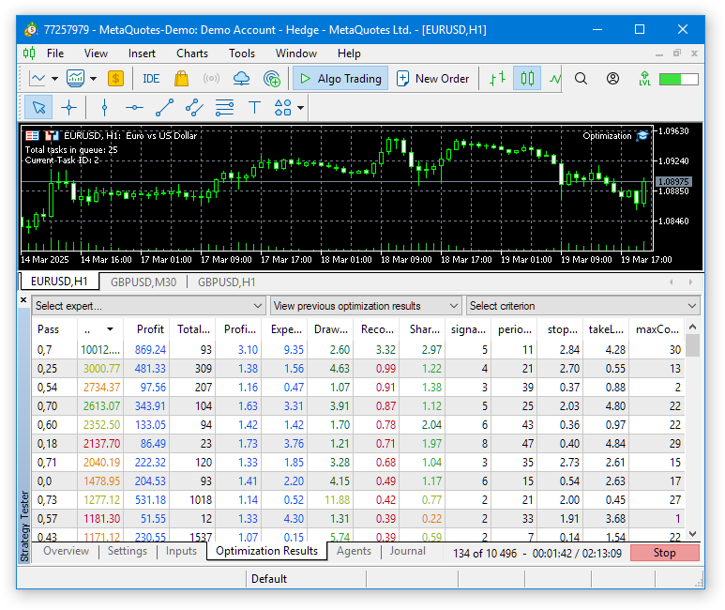This screenshot has height=610, width=725.
Task: Click the LVL level icon
Action: [x=644, y=79]
